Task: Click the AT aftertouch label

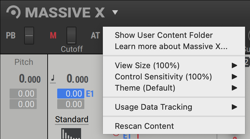Action: tap(95, 35)
